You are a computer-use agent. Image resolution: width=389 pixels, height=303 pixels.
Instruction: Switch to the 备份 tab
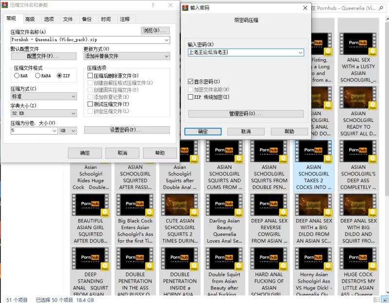point(87,19)
